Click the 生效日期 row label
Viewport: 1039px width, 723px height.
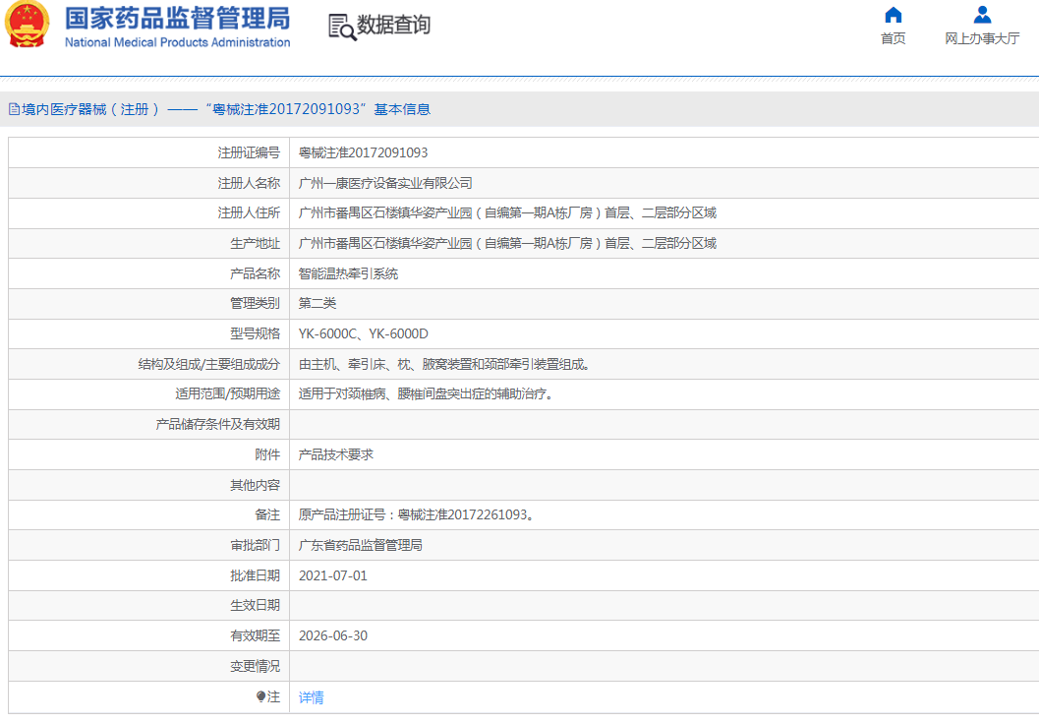pyautogui.click(x=256, y=606)
